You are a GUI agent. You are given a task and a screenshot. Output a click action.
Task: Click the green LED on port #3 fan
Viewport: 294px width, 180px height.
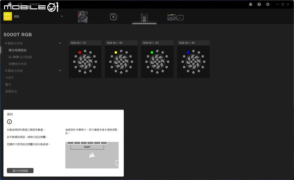(x=152, y=53)
